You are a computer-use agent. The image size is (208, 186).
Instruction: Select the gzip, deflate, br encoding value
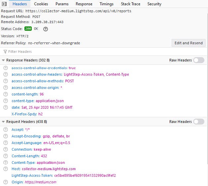[x=56, y=136]
